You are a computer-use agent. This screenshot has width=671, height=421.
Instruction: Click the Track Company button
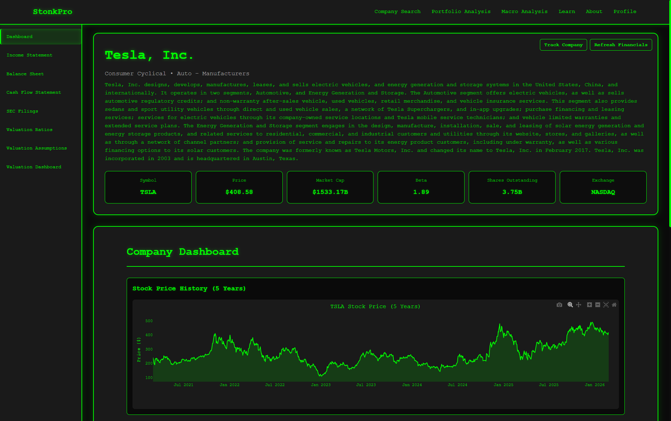pos(564,44)
